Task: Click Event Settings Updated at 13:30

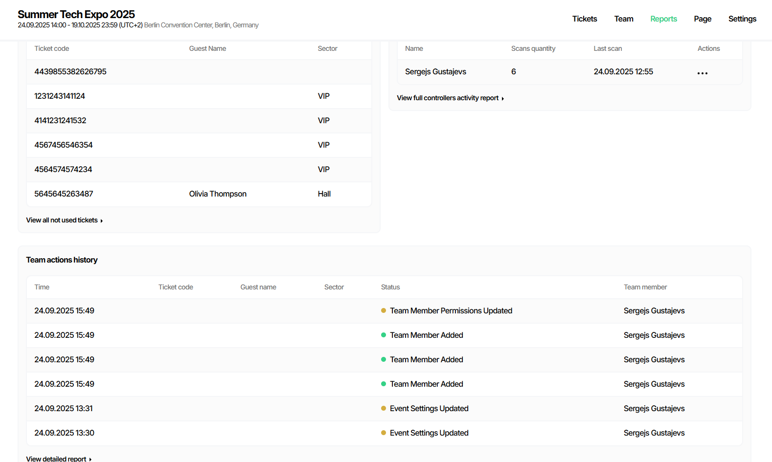Action: [x=429, y=433]
